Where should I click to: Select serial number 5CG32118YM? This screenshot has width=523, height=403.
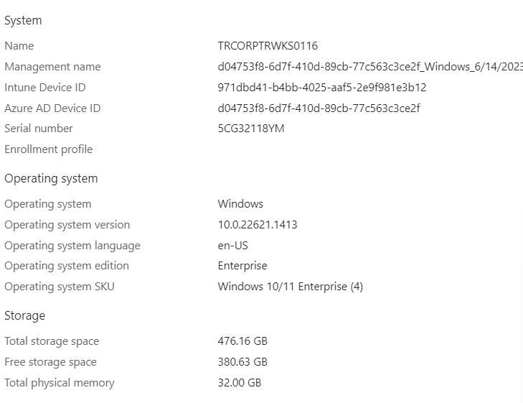tap(251, 129)
